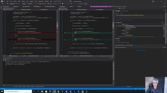Click the Refresh icon in Team Explorer
The height and width of the screenshot is (93, 167).
click(x=124, y=9)
